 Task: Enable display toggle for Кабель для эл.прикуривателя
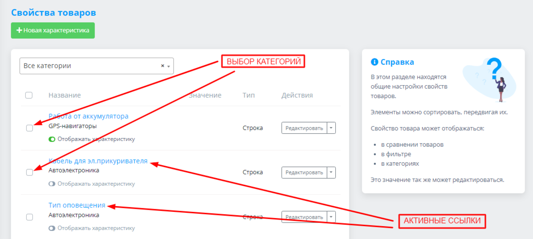coord(52,183)
